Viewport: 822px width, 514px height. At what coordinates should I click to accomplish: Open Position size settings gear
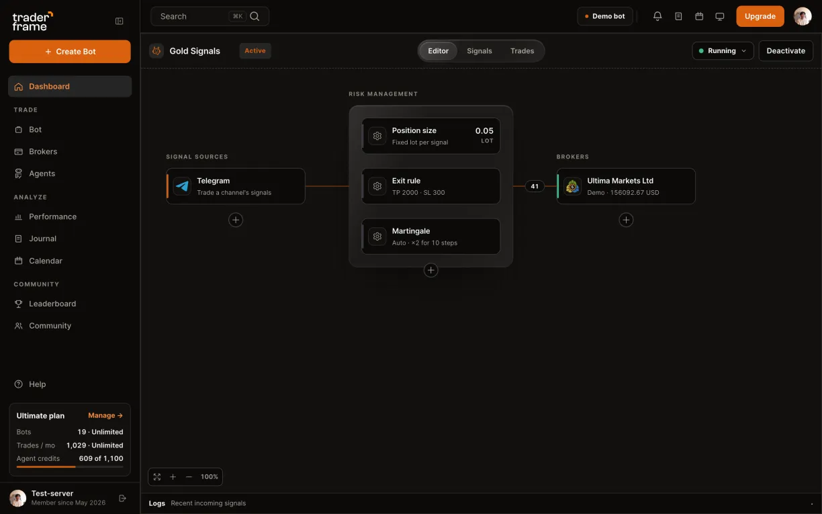377,136
